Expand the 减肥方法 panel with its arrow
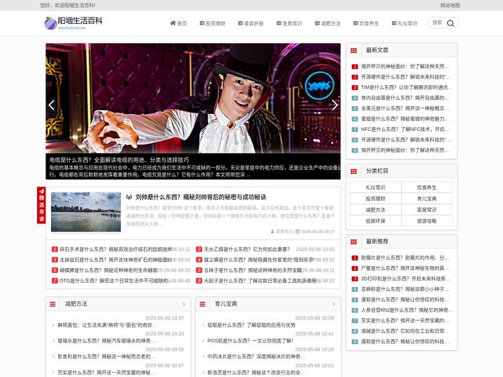 (x=184, y=304)
